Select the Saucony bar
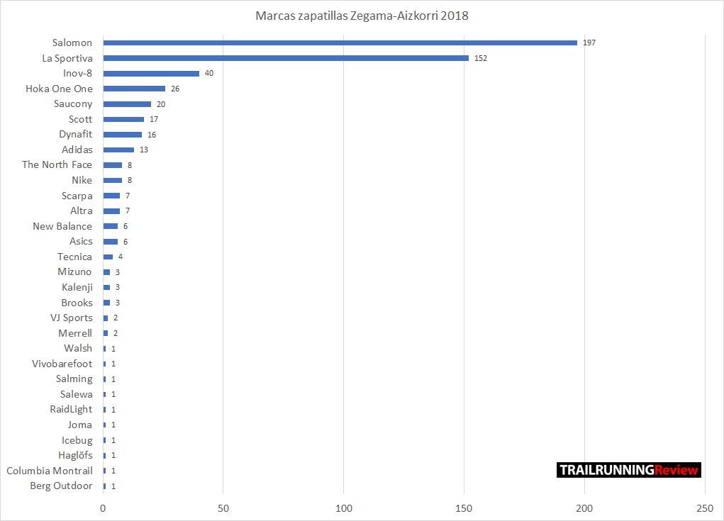Viewport: 724px width, 521px height. coord(128,103)
